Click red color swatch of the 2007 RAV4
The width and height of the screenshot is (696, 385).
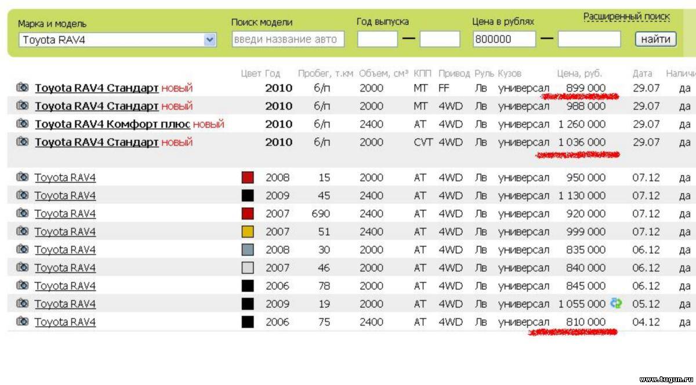point(248,214)
